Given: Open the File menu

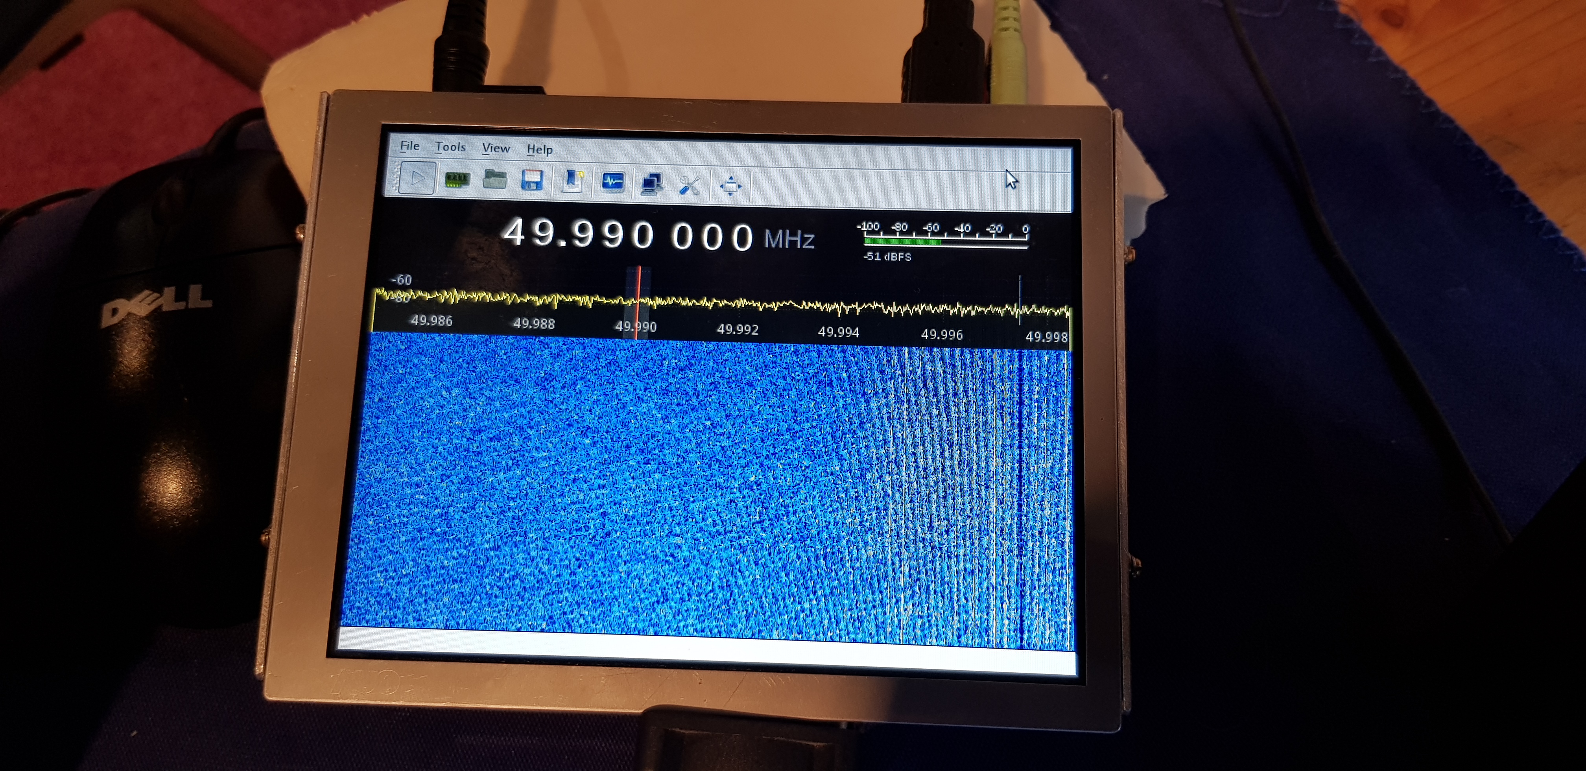Looking at the screenshot, I should pos(409,146).
